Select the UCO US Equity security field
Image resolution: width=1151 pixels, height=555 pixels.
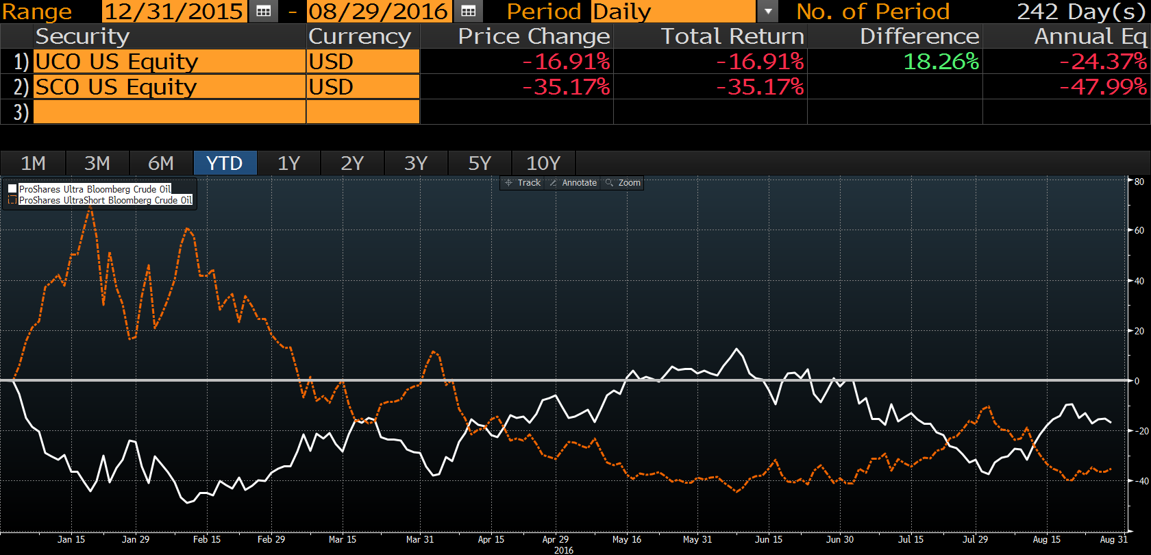[x=169, y=62]
